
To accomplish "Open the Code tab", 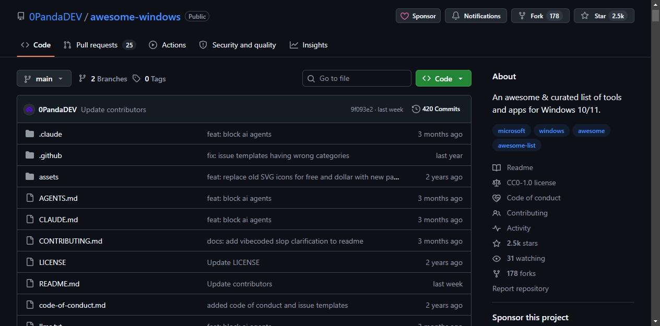I will 36,45.
